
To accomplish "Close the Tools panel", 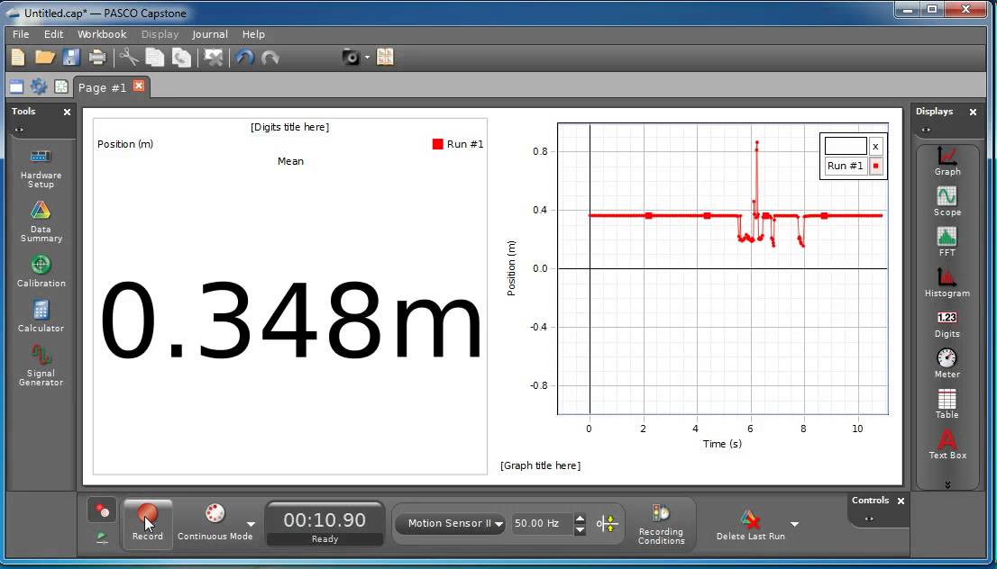I will click(x=67, y=112).
